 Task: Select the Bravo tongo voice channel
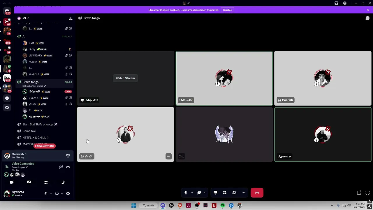tap(44, 83)
